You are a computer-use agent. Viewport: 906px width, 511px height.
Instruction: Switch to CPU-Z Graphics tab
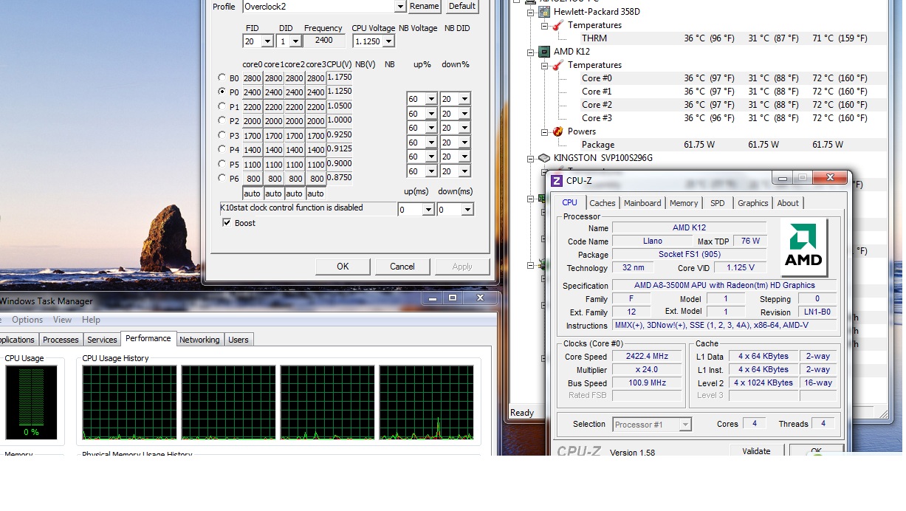753,203
